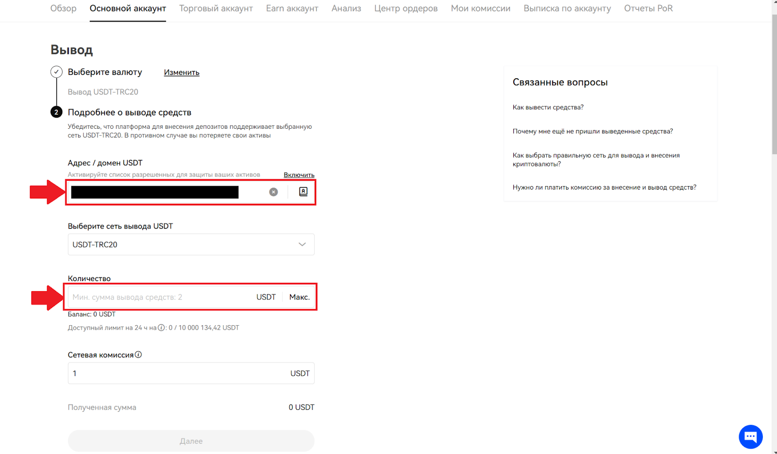The height and width of the screenshot is (454, 777).
Task: Open the question Как вывести средства?
Action: tap(548, 107)
